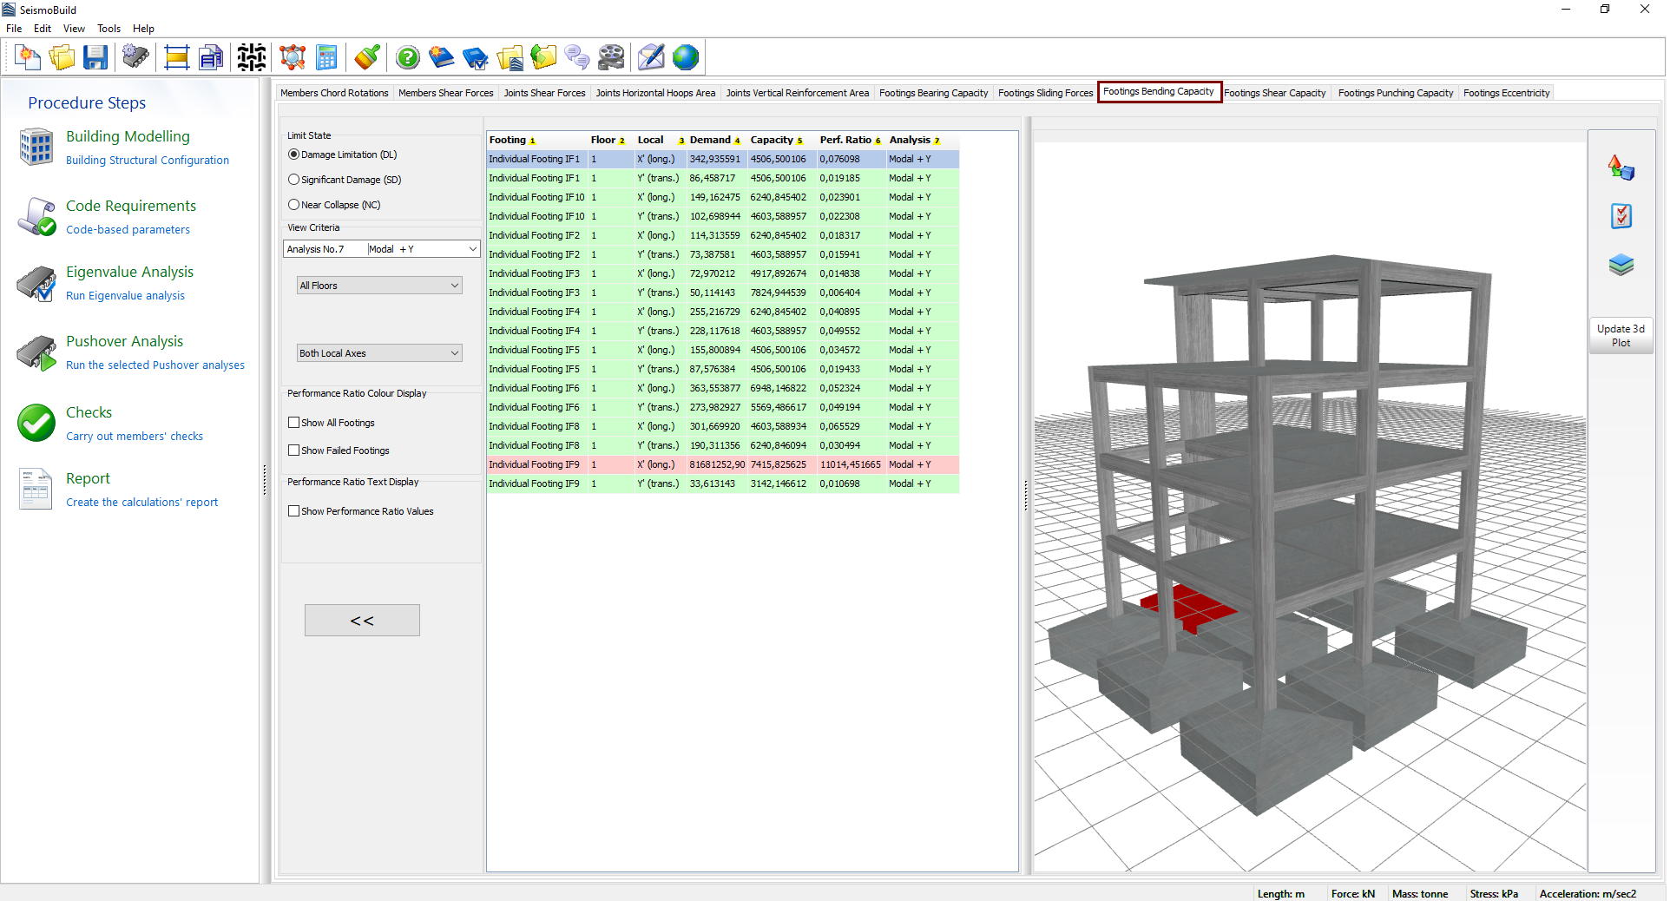Expand the All Floors dropdown
This screenshot has height=901, width=1670.
coord(454,286)
